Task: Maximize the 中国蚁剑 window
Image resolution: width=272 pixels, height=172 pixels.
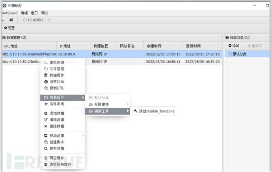Action: [x=267, y=6]
